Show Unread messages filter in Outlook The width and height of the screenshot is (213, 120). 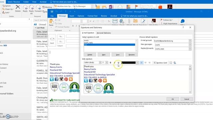click(42, 24)
